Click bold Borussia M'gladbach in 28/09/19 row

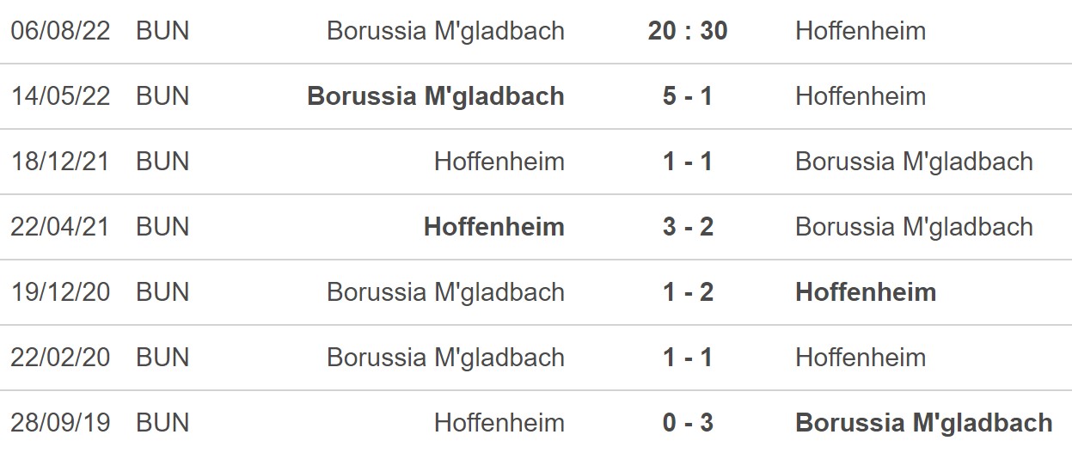click(x=924, y=423)
